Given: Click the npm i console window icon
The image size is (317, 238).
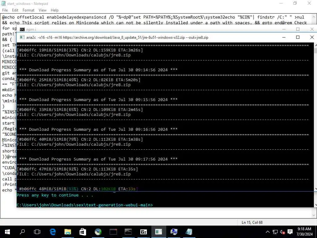Looking at the screenshot, I should click(x=22, y=29).
